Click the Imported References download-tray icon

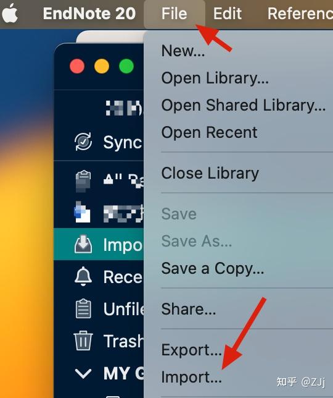tap(83, 245)
